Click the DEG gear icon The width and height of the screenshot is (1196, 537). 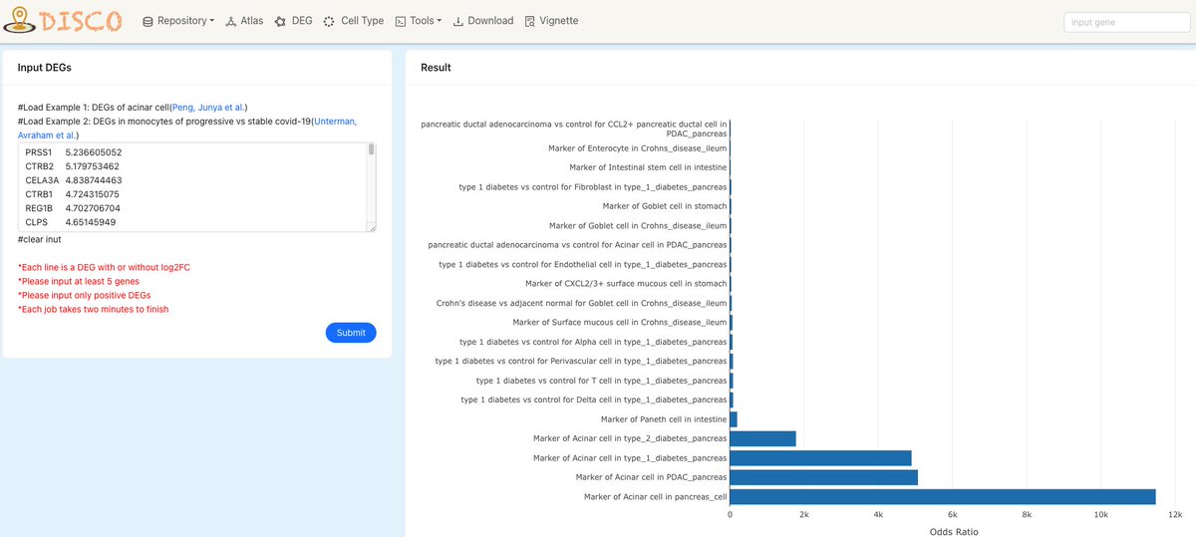(280, 21)
